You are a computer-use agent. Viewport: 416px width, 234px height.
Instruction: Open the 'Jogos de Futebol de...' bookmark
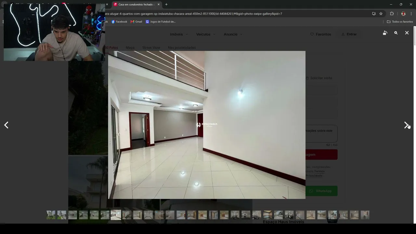161,22
